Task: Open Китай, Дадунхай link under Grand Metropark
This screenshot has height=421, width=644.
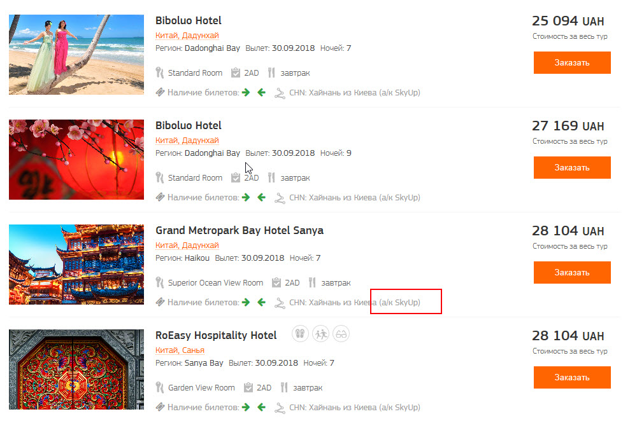Action: 187,245
